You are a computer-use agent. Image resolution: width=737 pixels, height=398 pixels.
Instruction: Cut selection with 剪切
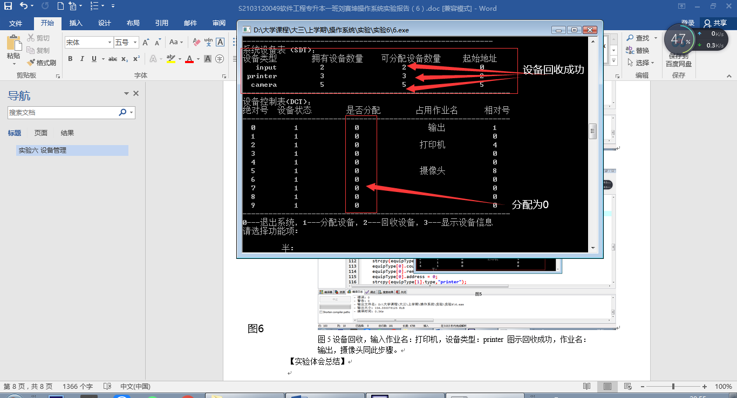tap(38, 38)
